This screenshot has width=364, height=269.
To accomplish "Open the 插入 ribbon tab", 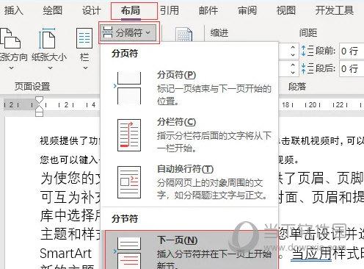I will [14, 11].
